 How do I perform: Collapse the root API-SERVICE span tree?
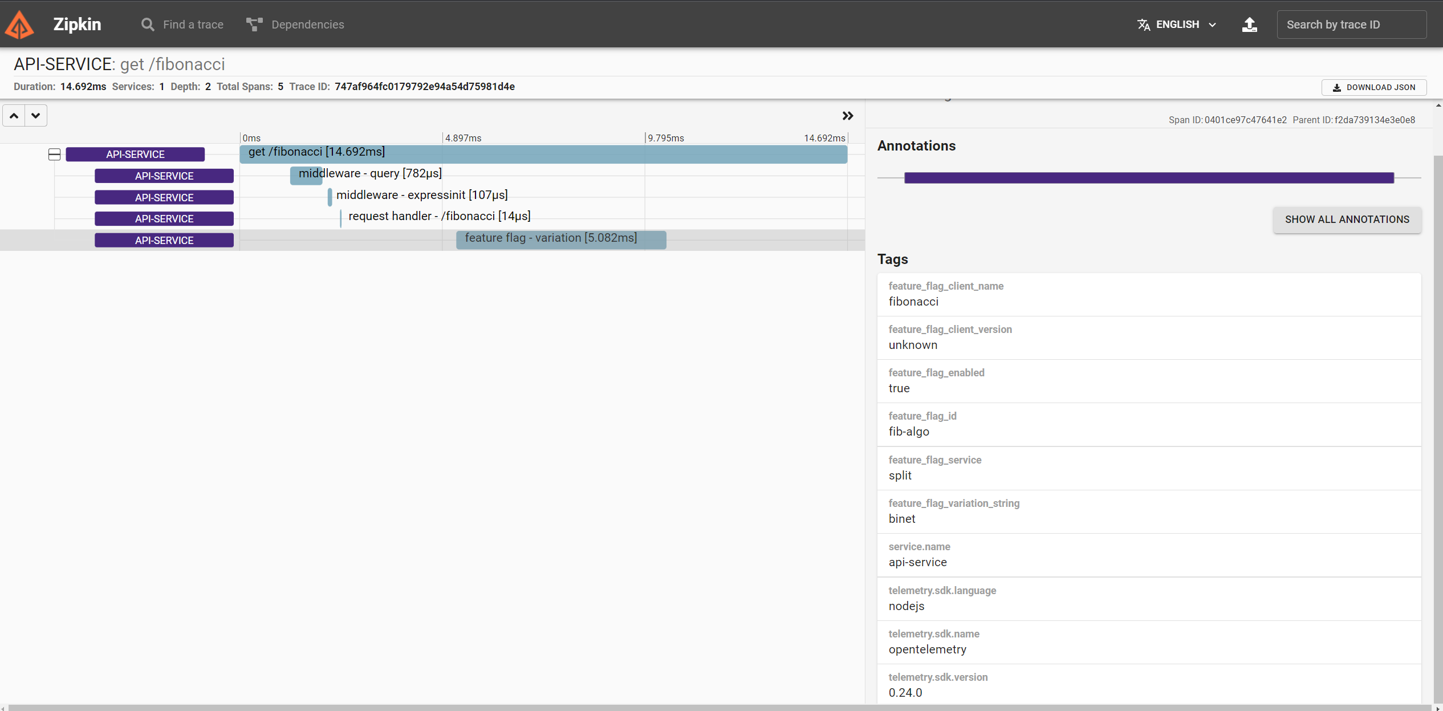(54, 155)
